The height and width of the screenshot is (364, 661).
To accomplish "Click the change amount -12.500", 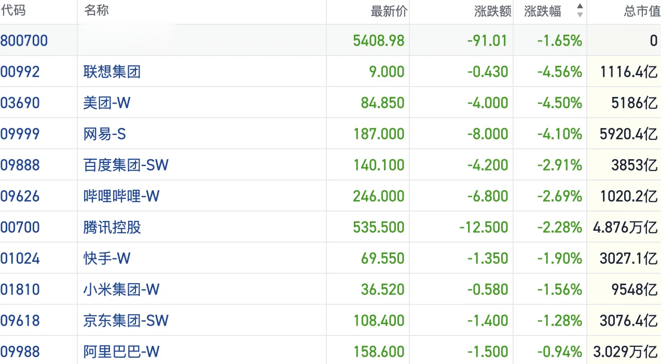I will (484, 227).
